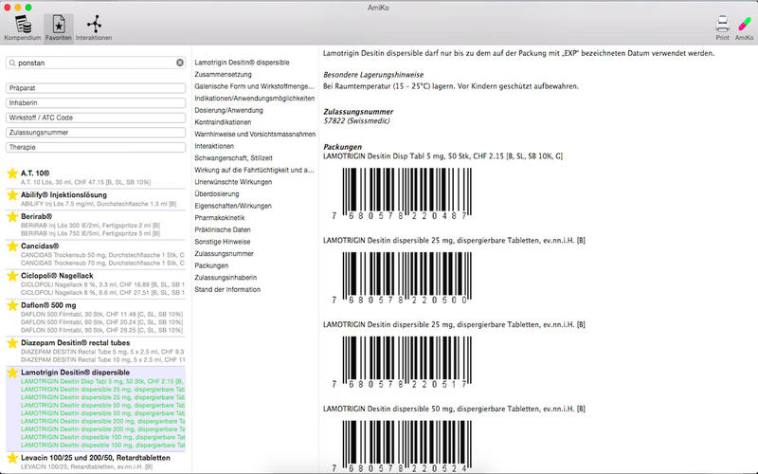Jump to Sonstige Hinweise section
758x474 pixels.
click(223, 242)
